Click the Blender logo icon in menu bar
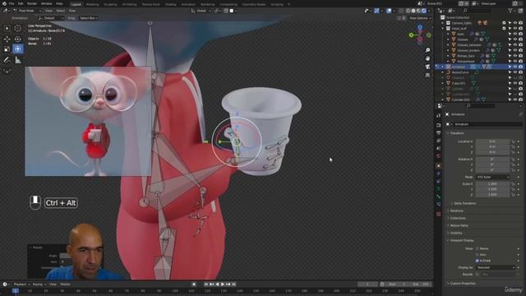Image resolution: width=526 pixels, height=296 pixels. tap(4, 3)
